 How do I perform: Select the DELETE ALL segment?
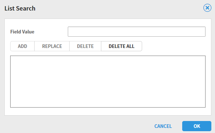click(x=121, y=46)
